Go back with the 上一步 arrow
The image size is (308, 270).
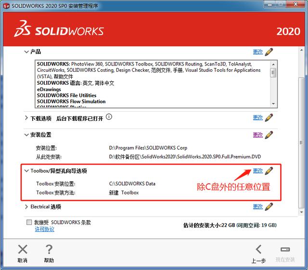point(258,249)
